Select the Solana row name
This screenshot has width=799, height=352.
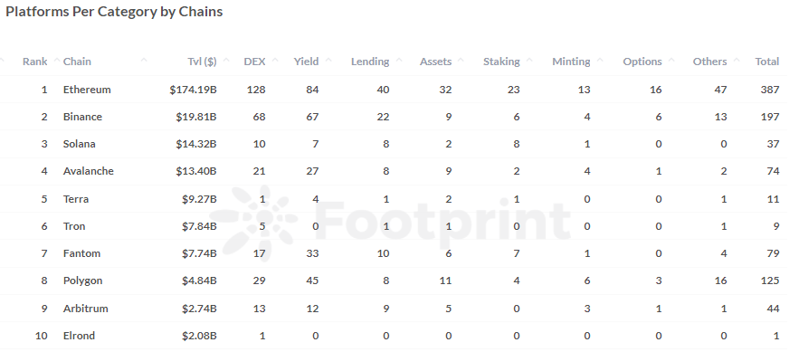click(80, 144)
